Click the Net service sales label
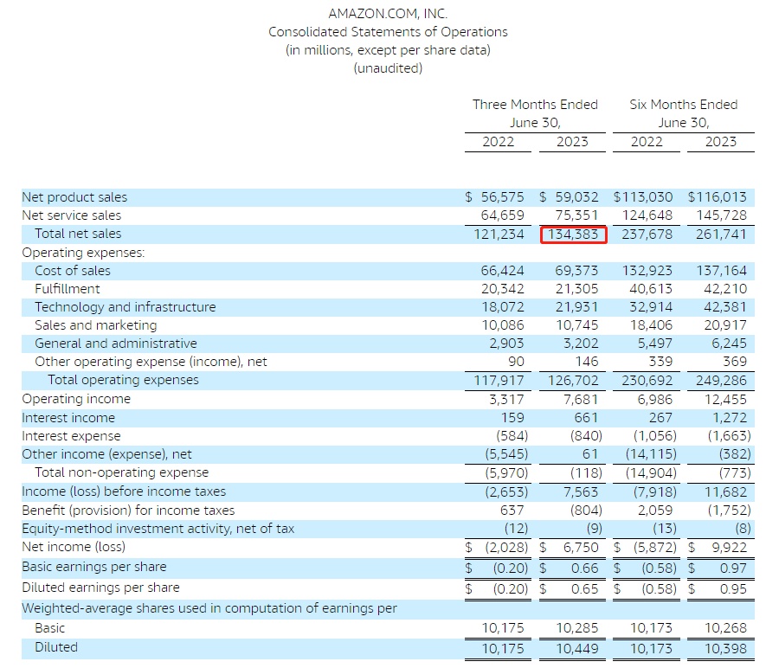 coord(71,215)
